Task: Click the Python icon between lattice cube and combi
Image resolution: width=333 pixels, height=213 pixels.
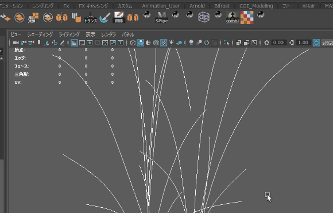Action: point(218,15)
